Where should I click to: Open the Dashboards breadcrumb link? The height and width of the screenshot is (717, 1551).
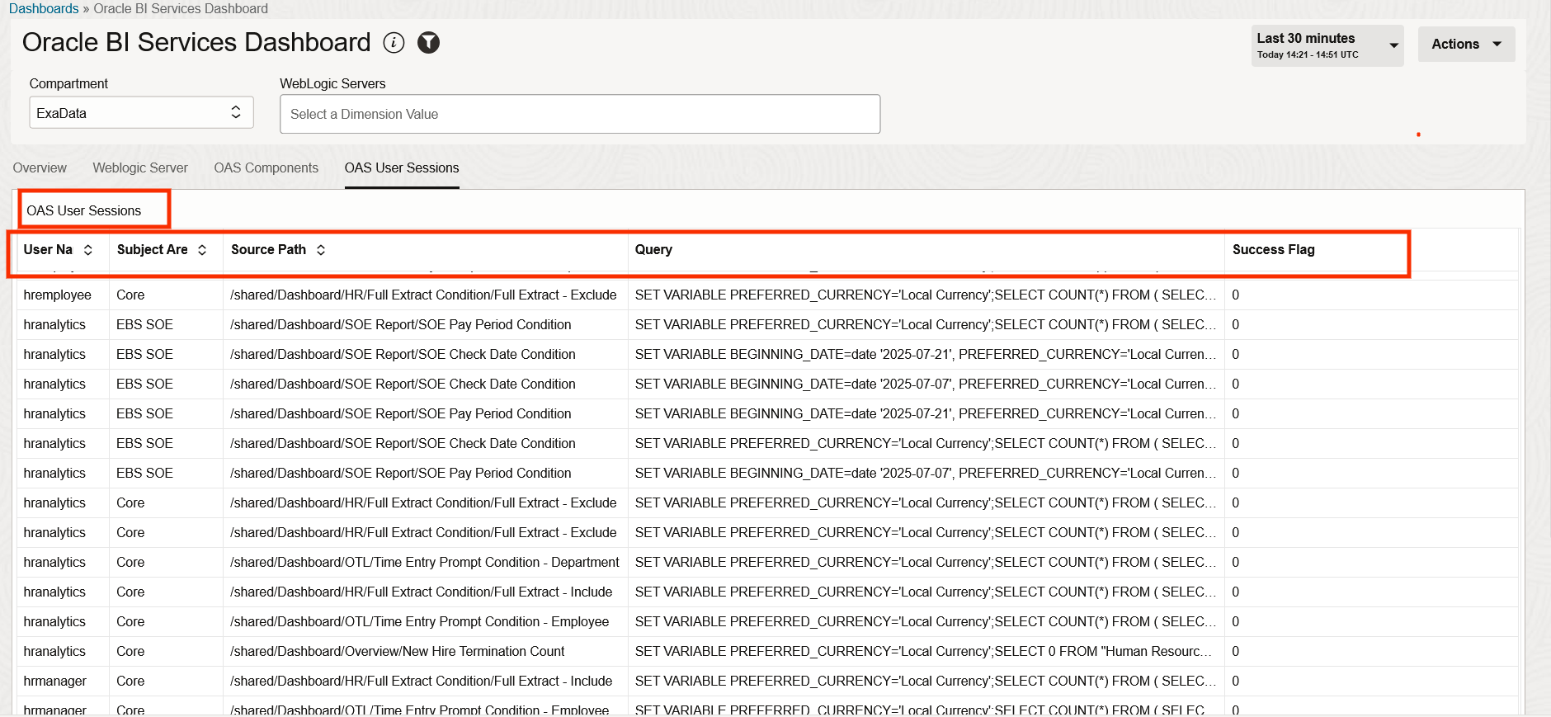pos(44,8)
